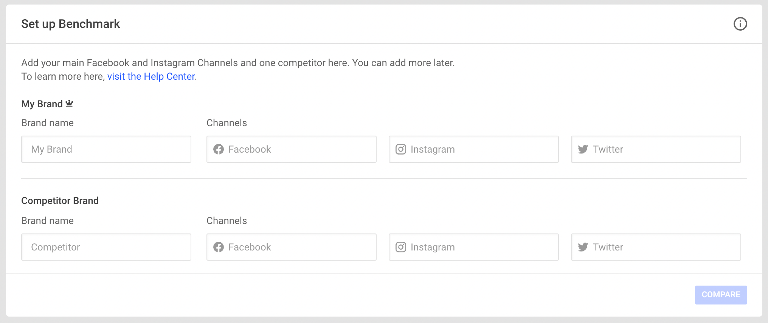Click the Competitor Brand section heading
This screenshot has width=768, height=323.
[60, 201]
